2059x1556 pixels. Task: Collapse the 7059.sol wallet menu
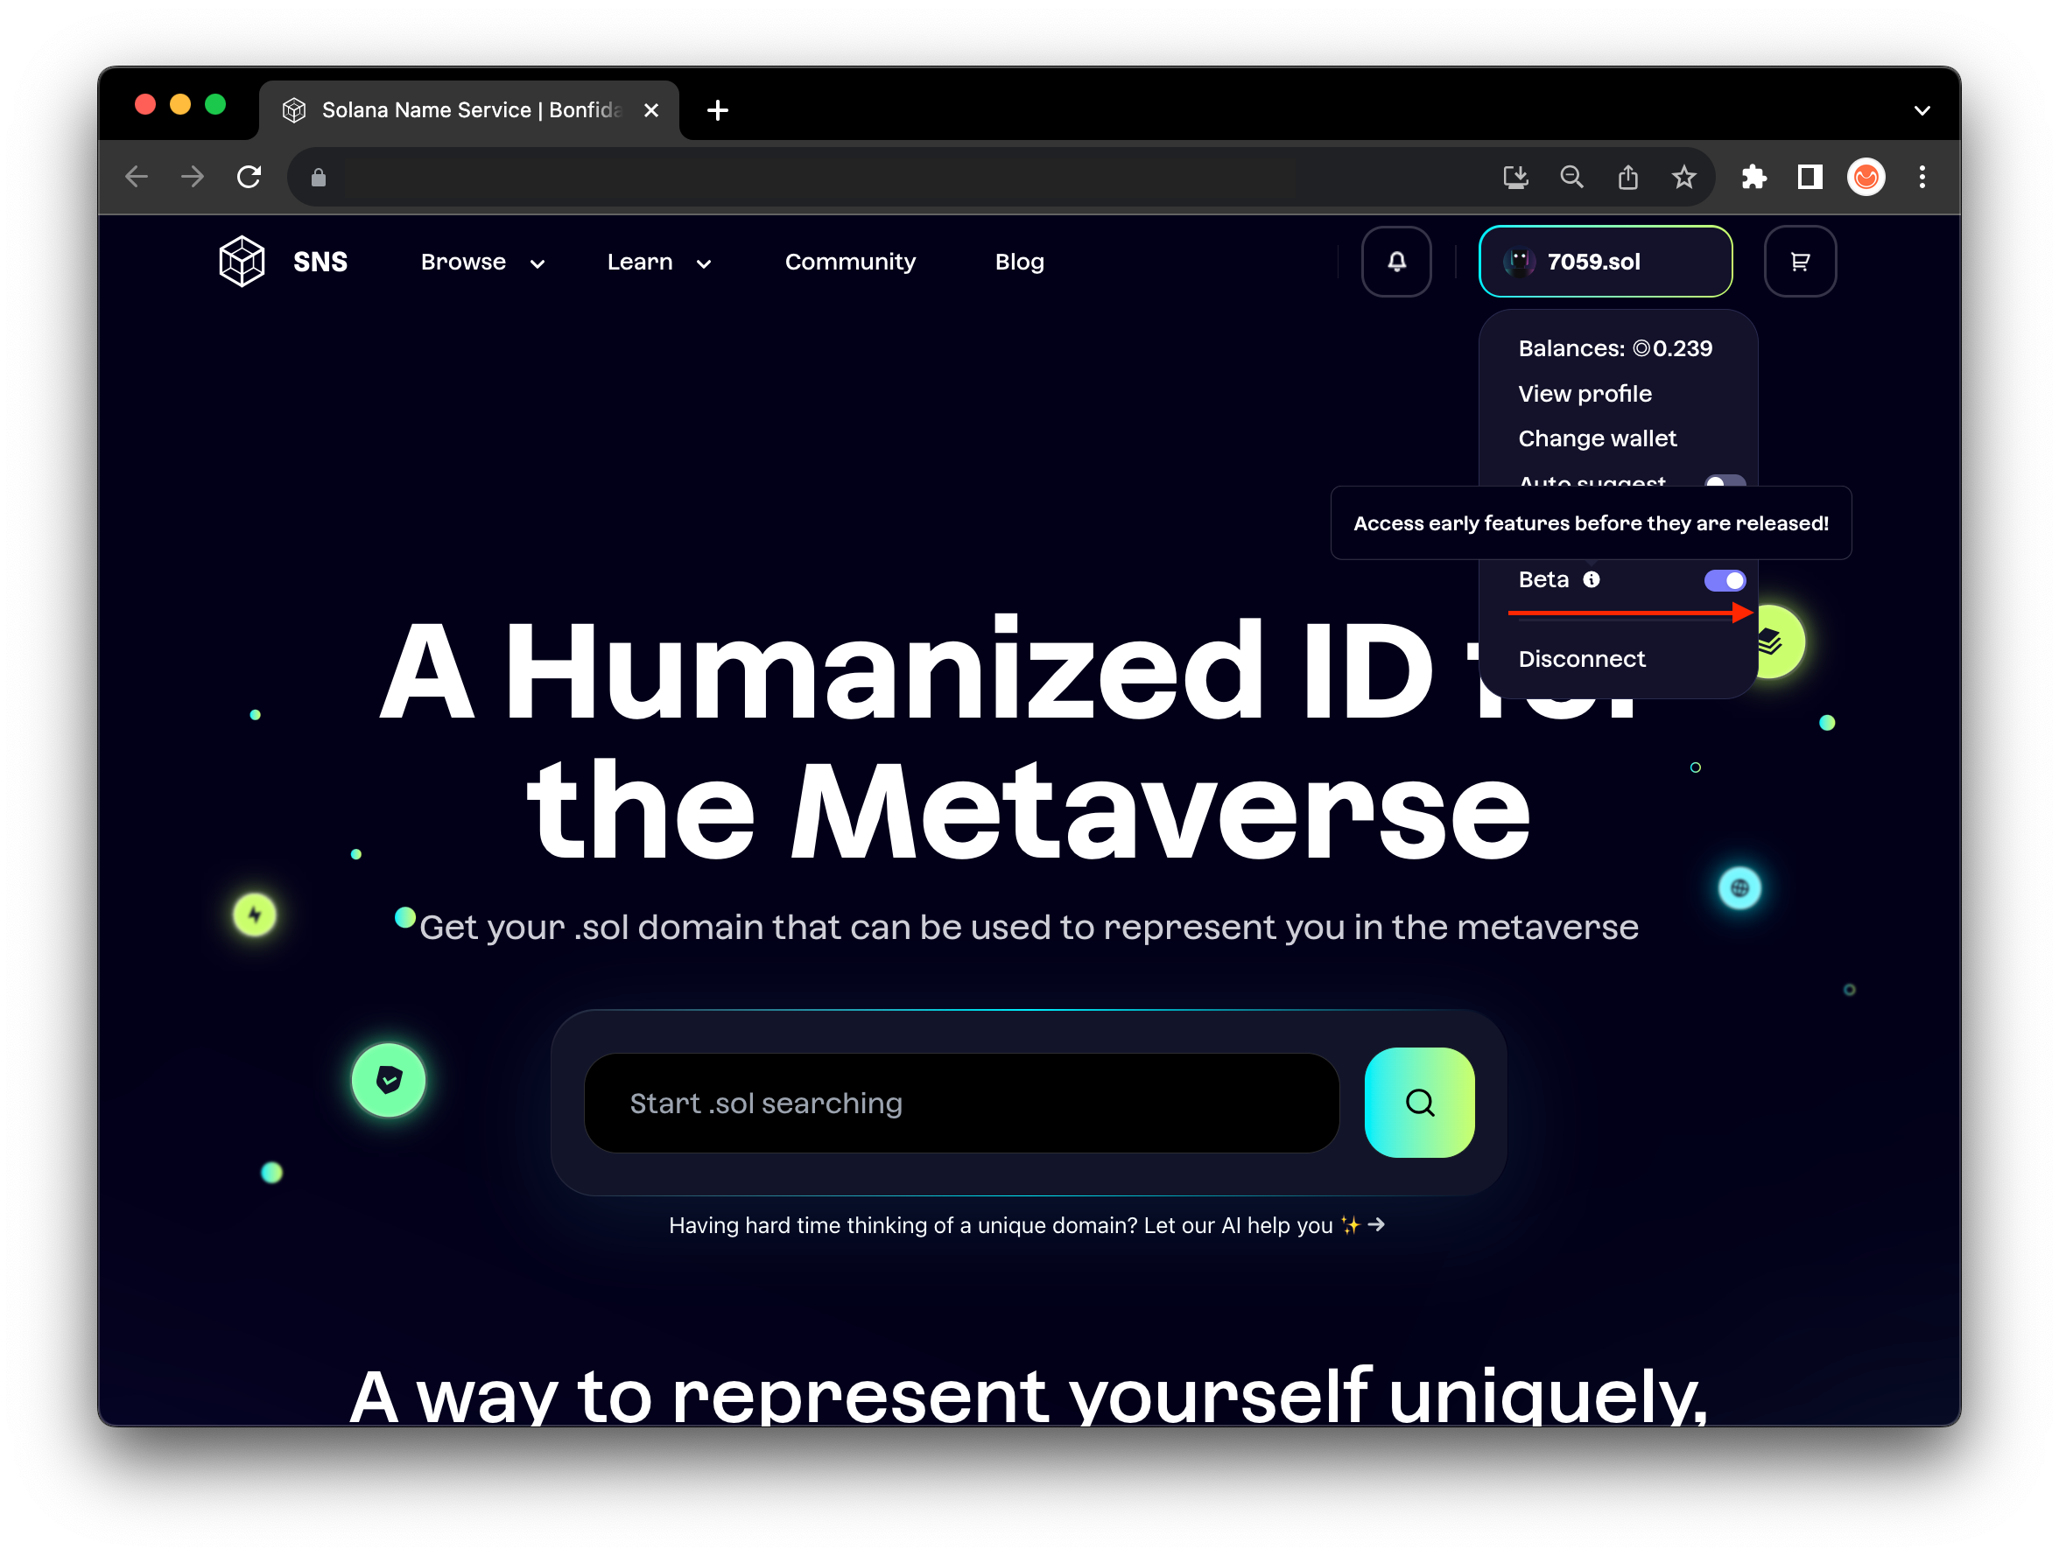pos(1605,262)
